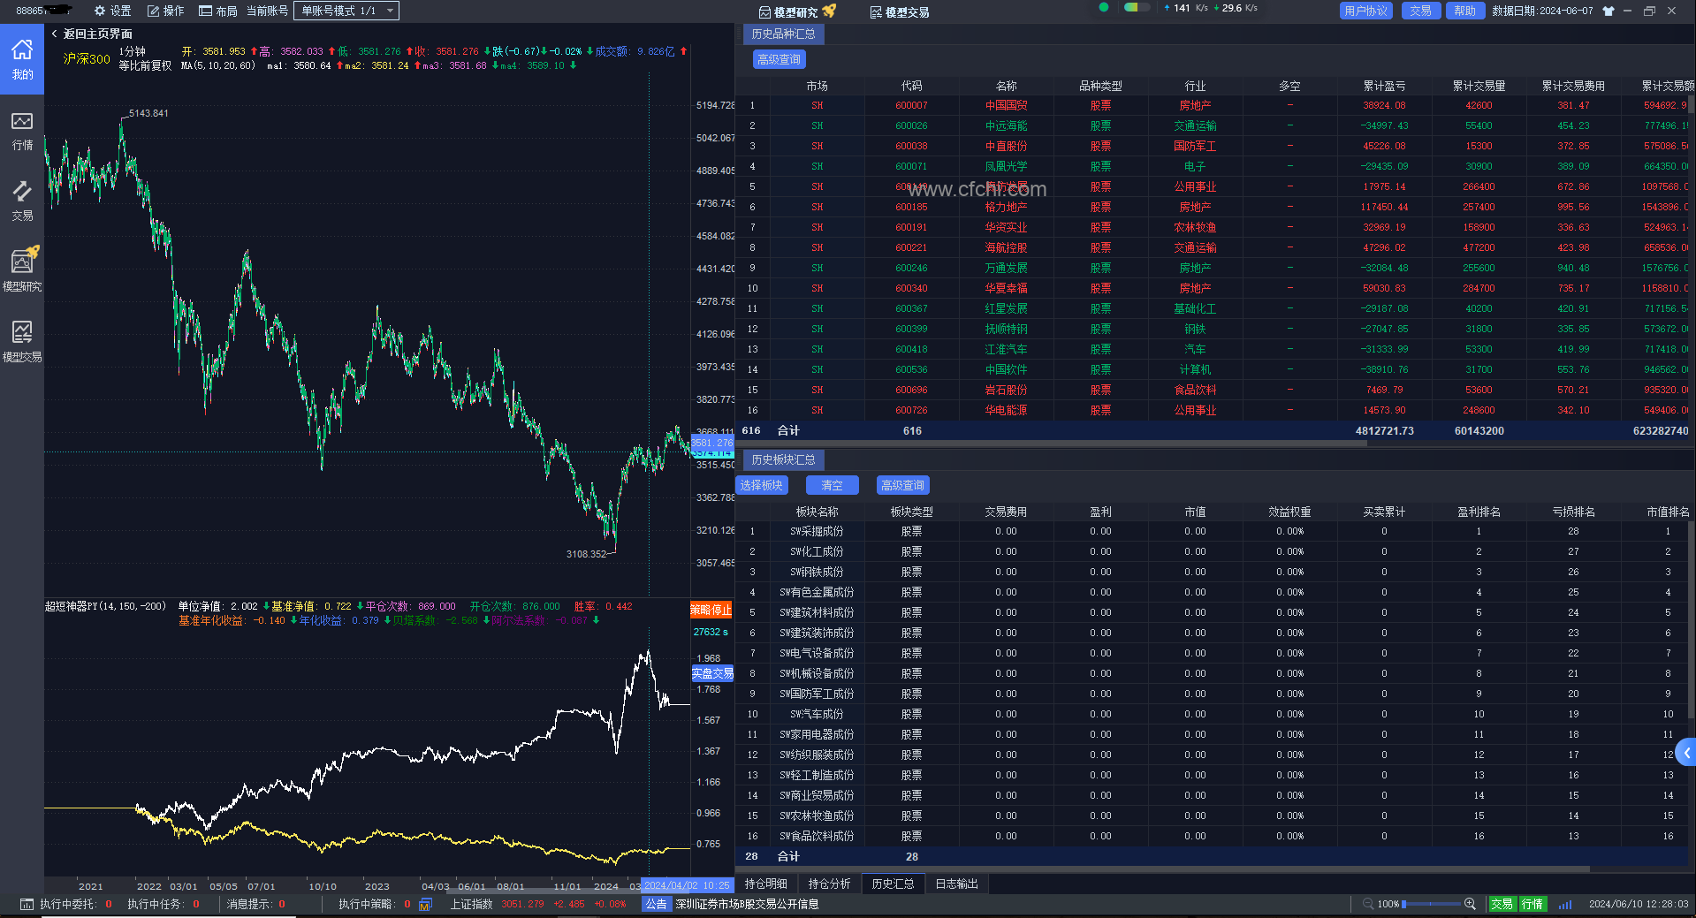The image size is (1696, 918).
Task: Click 高级查询 under 历史品种汇总
Action: 779,59
